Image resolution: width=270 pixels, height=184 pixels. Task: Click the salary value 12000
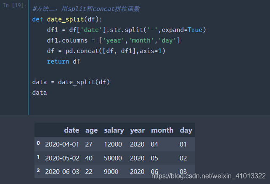coord(113,144)
